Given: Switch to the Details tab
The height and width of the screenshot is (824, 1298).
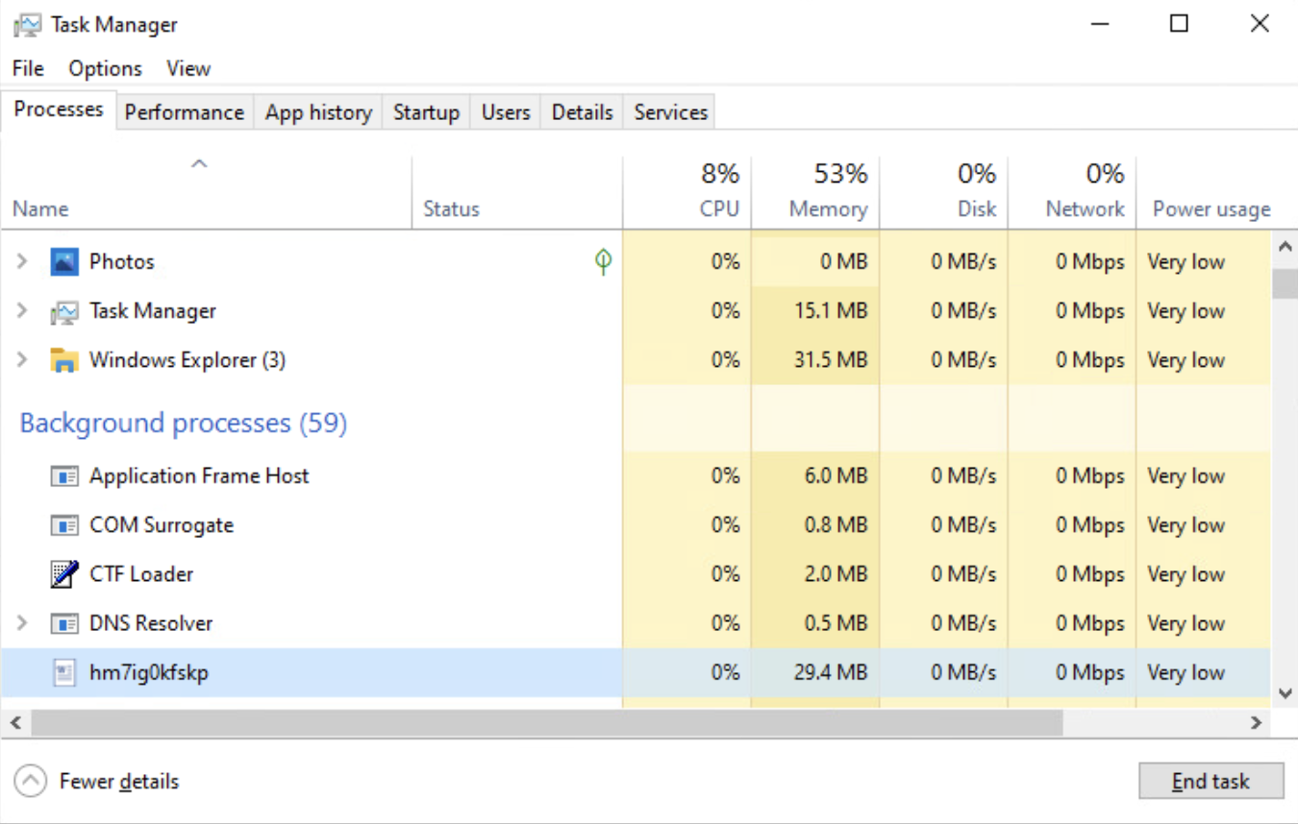Looking at the screenshot, I should (x=582, y=112).
